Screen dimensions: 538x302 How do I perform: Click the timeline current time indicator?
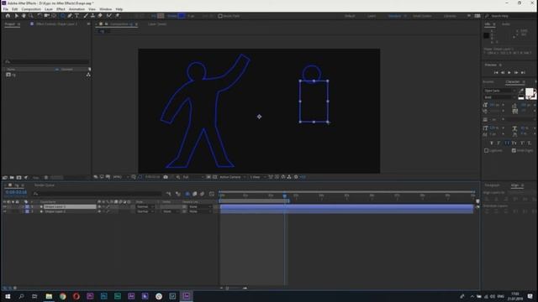[285, 195]
